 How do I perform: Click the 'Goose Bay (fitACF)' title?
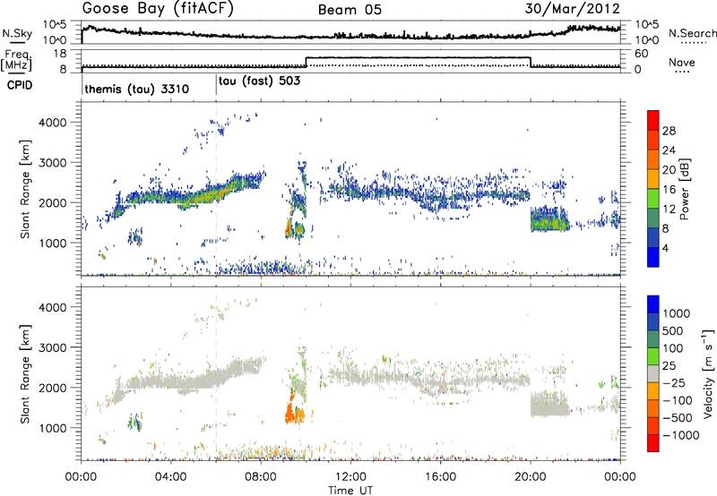click(x=158, y=9)
